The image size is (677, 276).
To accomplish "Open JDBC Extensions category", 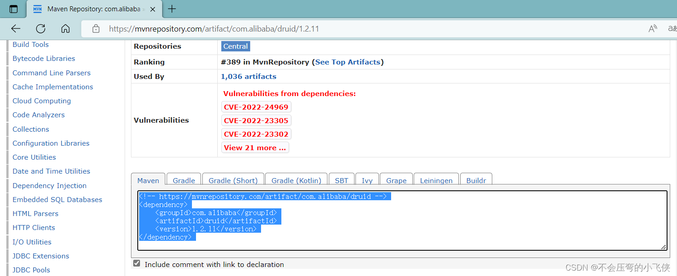I will pyautogui.click(x=41, y=256).
